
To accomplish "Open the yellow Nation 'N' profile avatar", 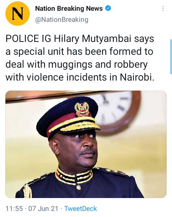I will pyautogui.click(x=18, y=14).
